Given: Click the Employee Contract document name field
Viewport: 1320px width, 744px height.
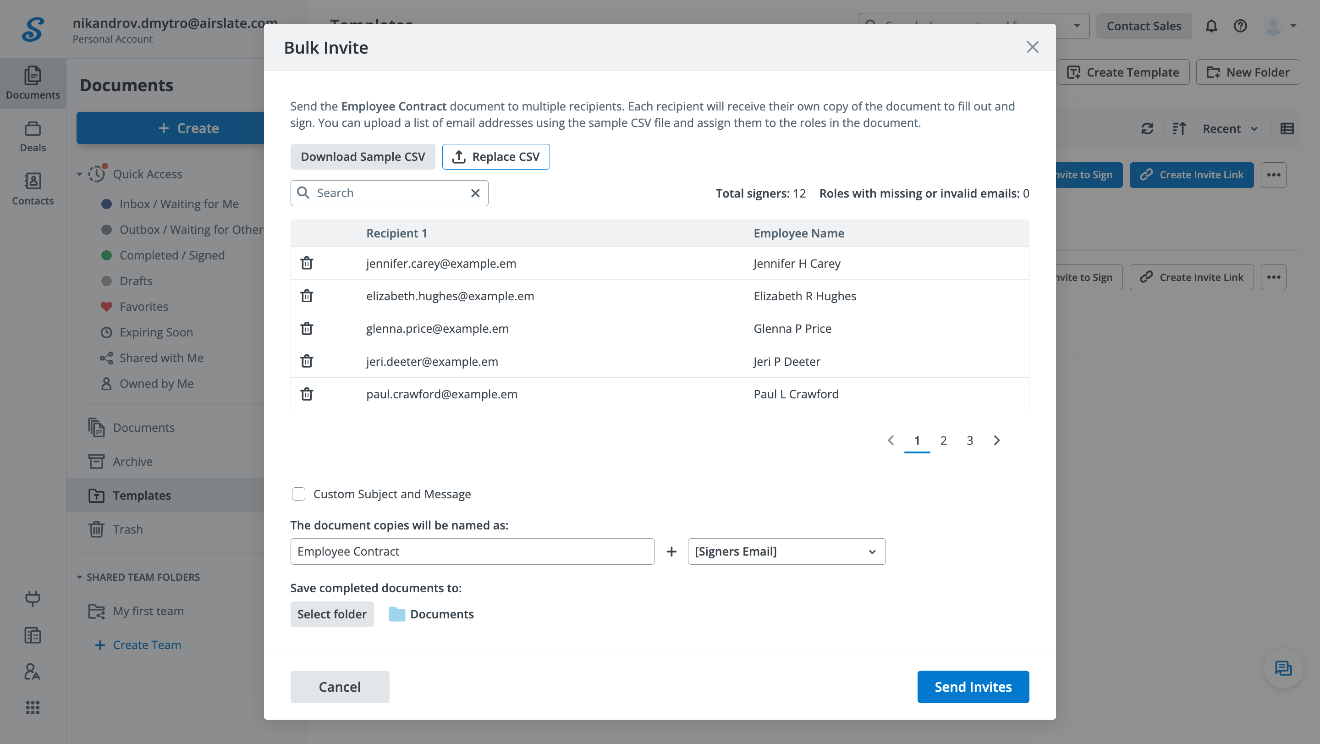Looking at the screenshot, I should click(472, 551).
